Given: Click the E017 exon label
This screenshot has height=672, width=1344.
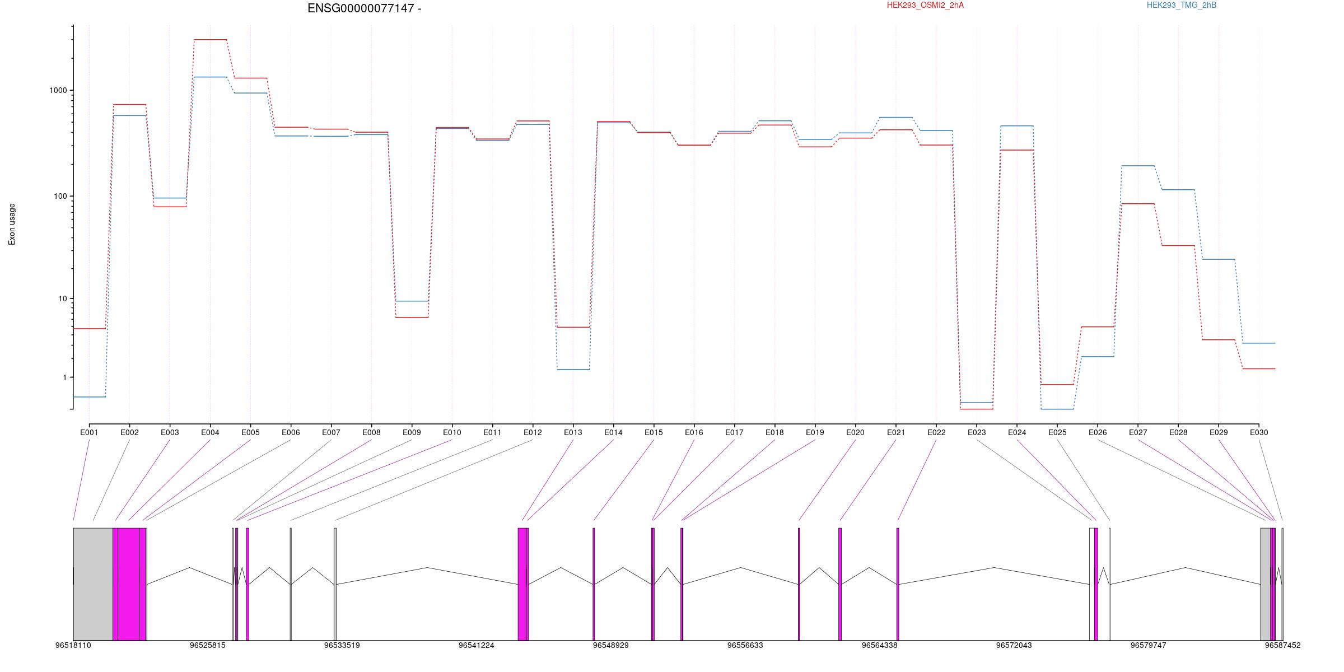Looking at the screenshot, I should click(734, 432).
